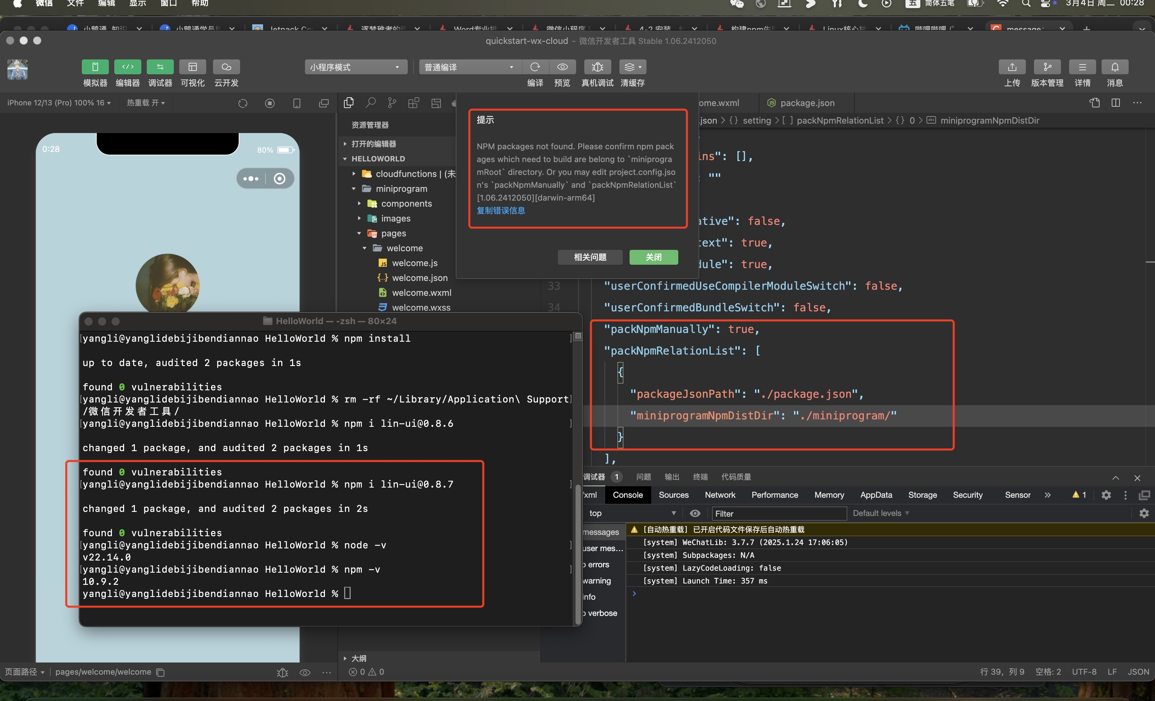
Task: Click the simulator phone device icon
Action: 297,103
